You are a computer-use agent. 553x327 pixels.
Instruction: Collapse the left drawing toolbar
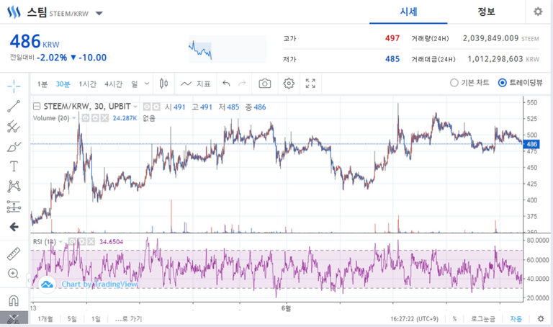[x=28, y=281]
